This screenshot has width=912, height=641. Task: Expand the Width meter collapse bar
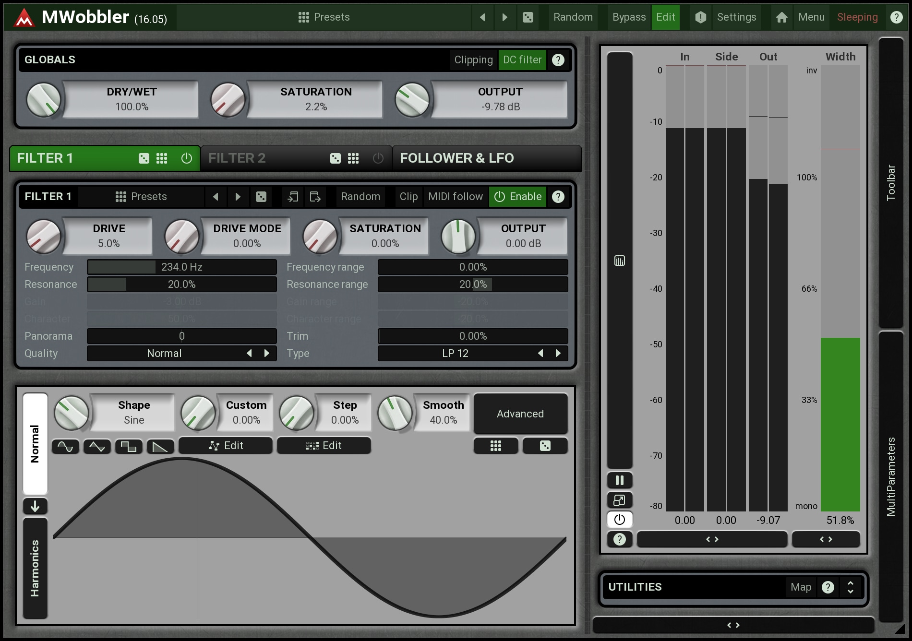point(826,539)
